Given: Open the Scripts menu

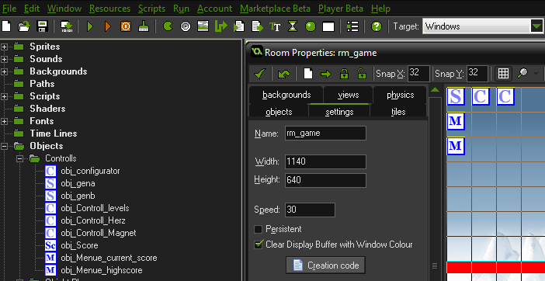Looking at the screenshot, I should point(151,9).
